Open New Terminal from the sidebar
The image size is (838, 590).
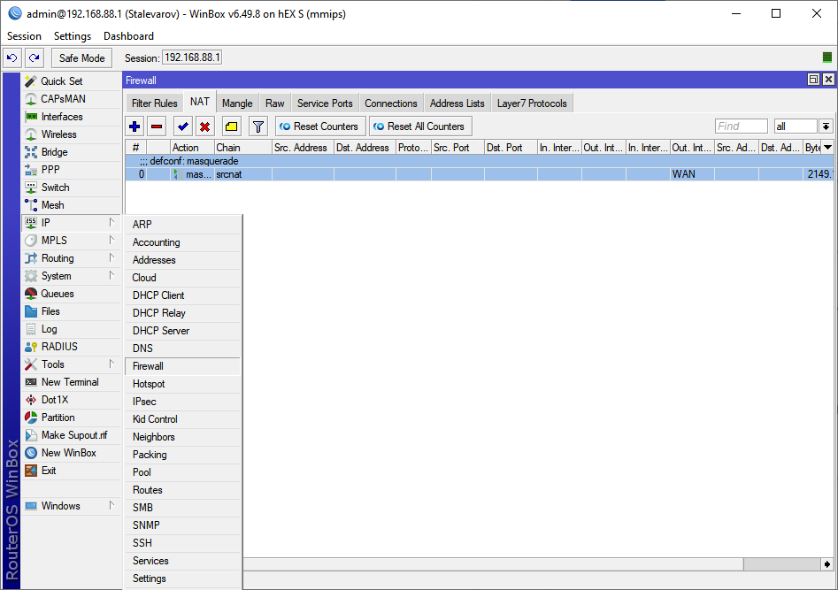[x=70, y=382]
